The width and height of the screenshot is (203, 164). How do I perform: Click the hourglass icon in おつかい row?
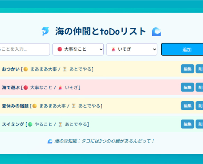pos(65,69)
